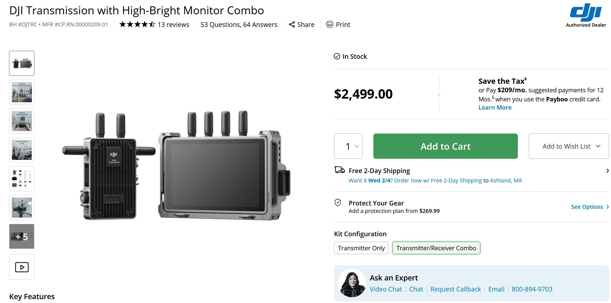Show the +5 more images thumbnail
Screen dimensions: 611x303
click(x=22, y=237)
